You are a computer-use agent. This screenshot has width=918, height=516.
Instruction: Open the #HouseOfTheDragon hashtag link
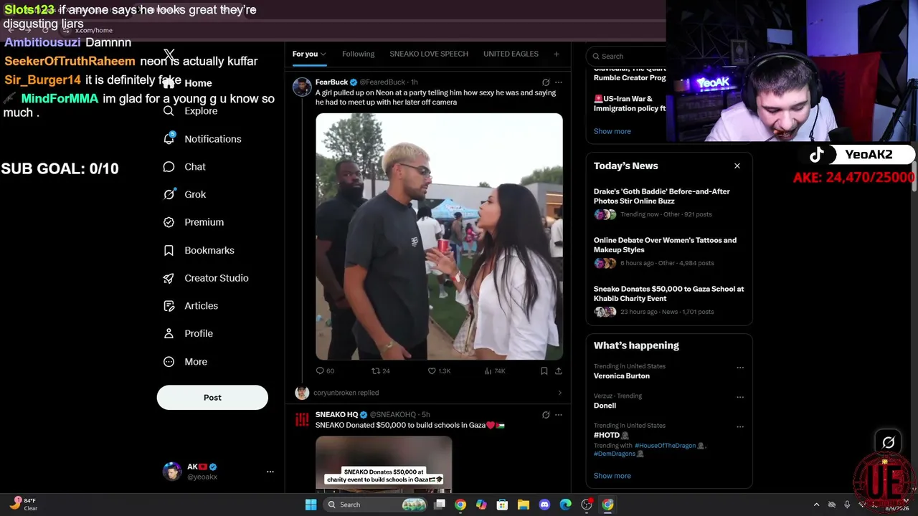pyautogui.click(x=665, y=446)
